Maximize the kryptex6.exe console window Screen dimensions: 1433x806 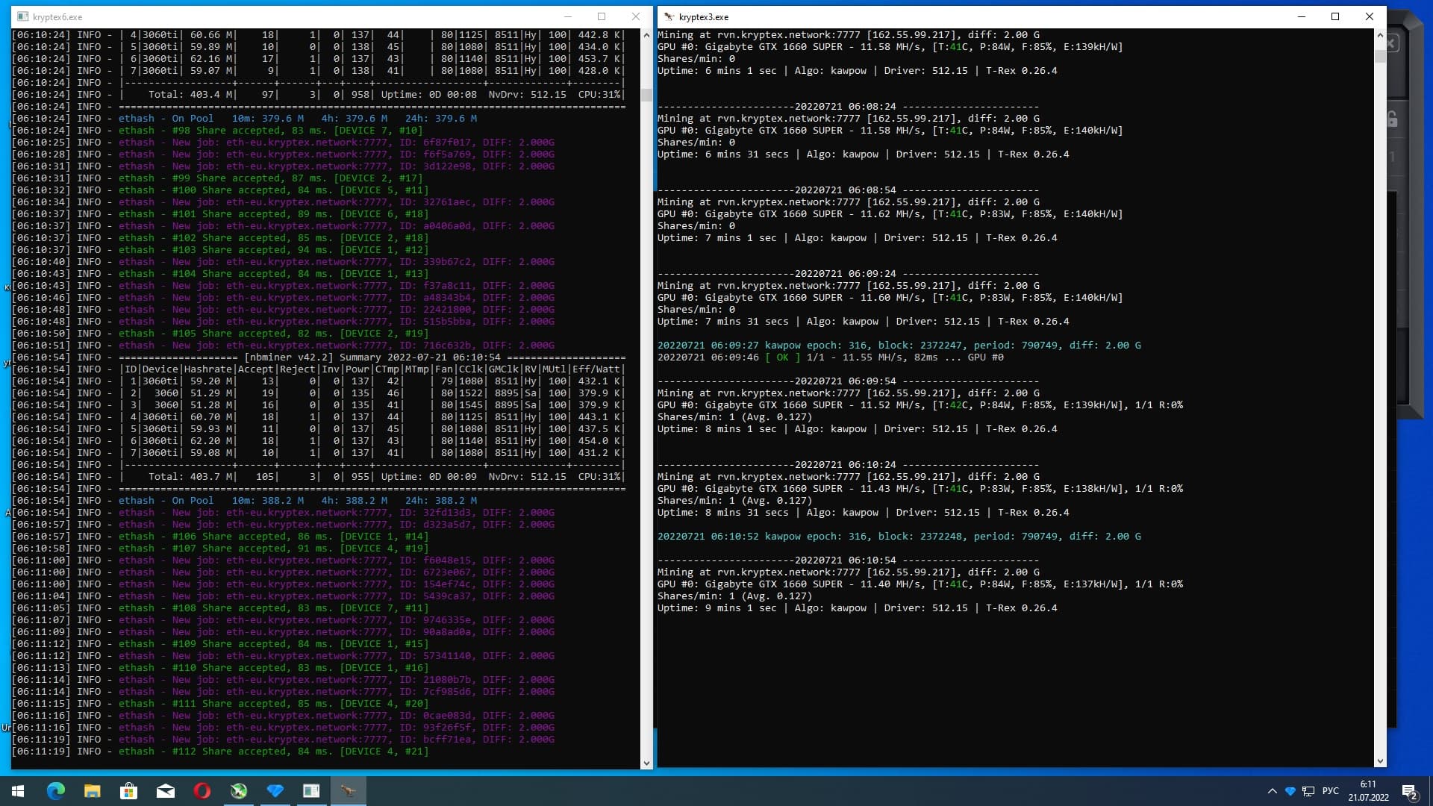coord(602,16)
